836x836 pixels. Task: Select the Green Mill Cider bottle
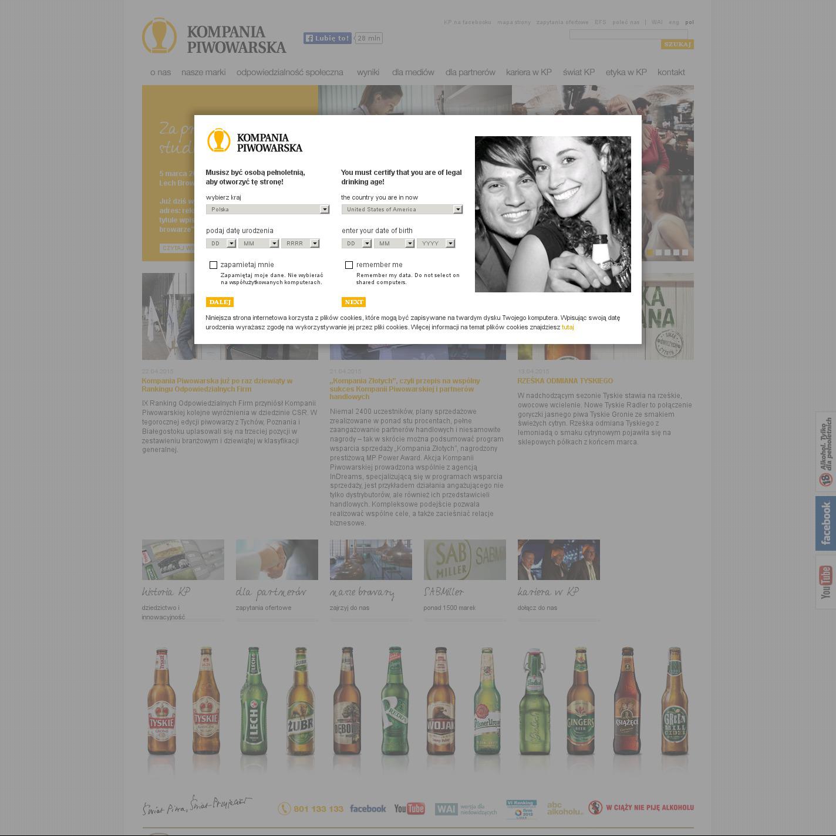674,702
